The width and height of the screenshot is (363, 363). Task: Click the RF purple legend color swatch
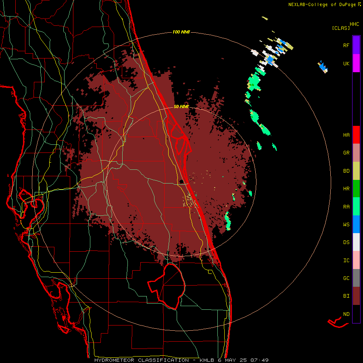click(x=356, y=45)
